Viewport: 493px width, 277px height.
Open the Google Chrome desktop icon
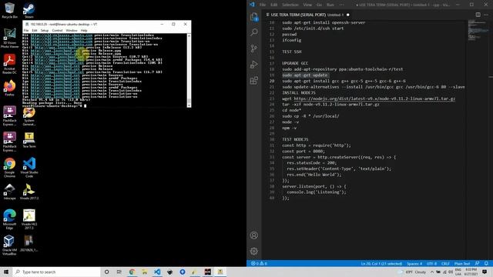(x=9, y=168)
